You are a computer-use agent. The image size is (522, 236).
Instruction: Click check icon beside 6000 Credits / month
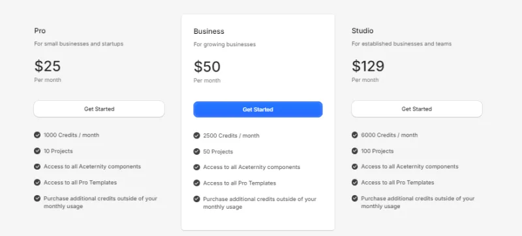click(355, 135)
